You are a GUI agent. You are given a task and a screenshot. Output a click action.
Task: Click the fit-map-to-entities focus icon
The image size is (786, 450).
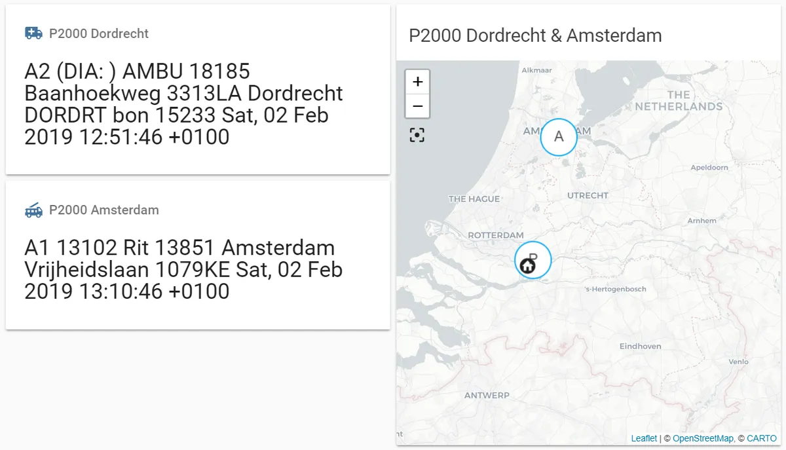(417, 135)
